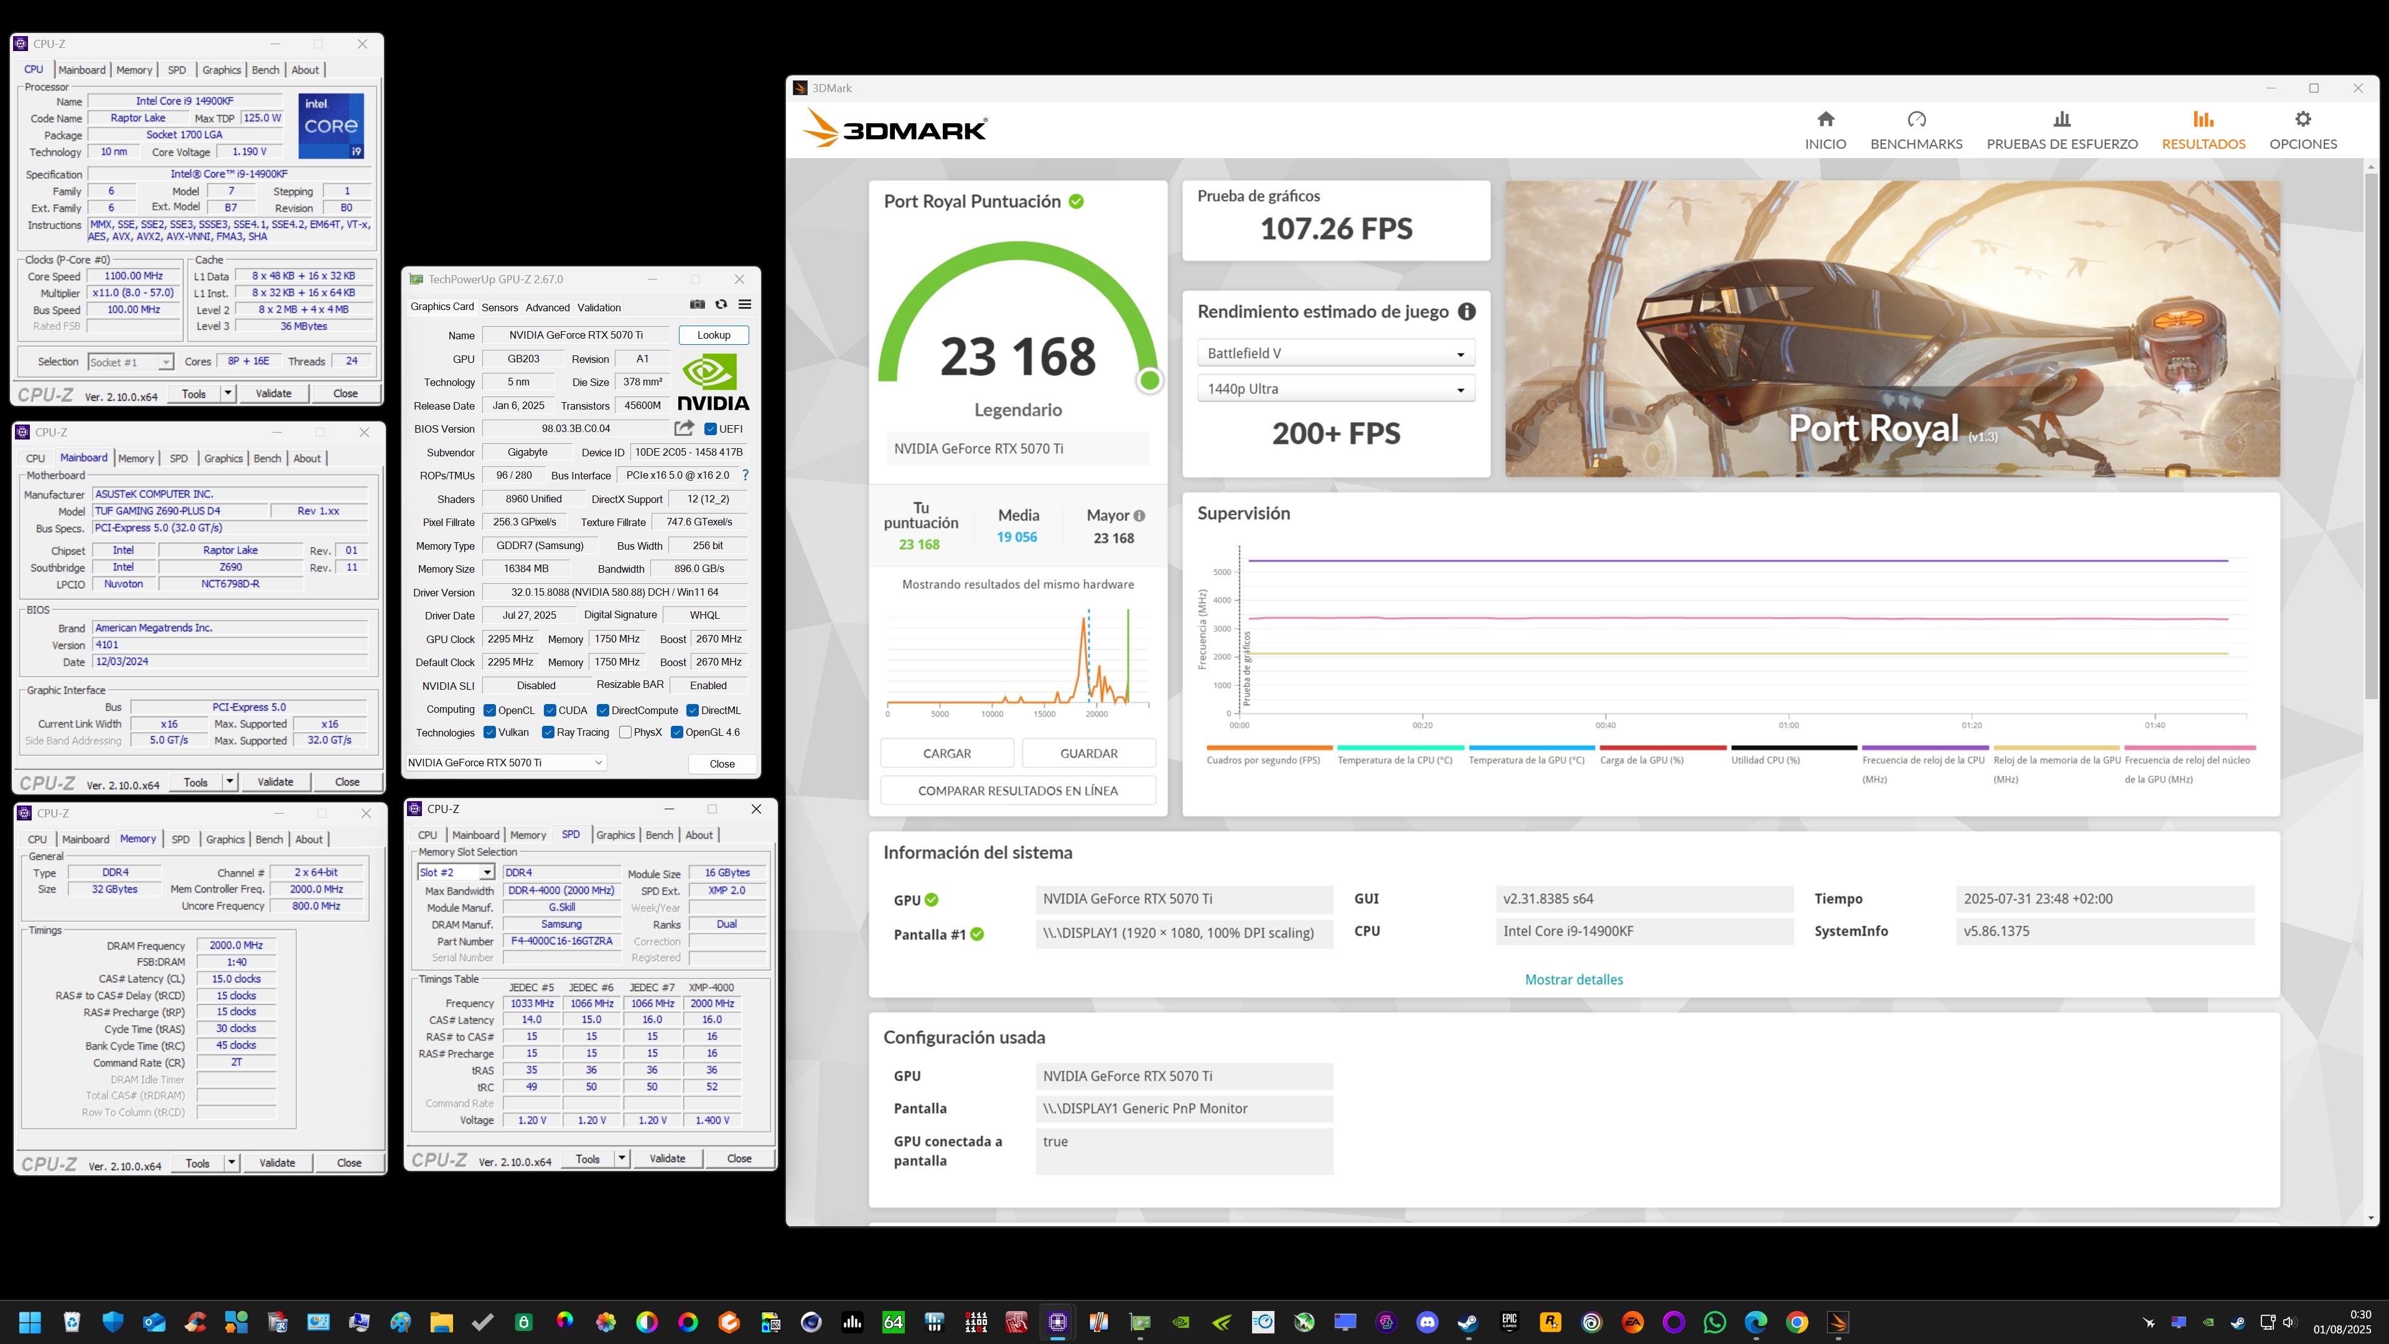Click Validate in CPU-Z Mainboard window

(x=276, y=782)
